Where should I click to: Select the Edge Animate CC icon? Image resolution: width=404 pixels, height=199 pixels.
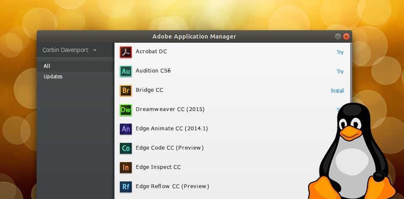pos(126,129)
